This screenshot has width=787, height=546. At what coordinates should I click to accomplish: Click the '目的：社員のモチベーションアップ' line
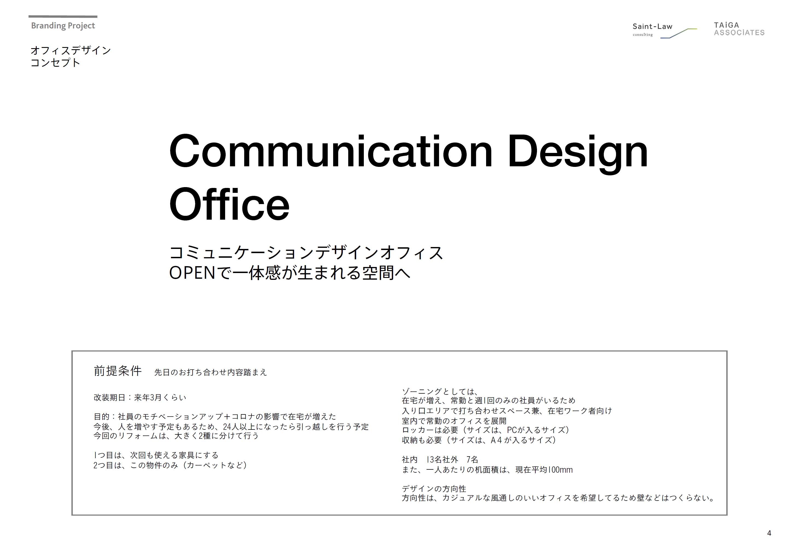215,416
